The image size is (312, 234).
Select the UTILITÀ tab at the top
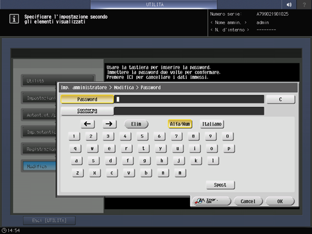154,4
